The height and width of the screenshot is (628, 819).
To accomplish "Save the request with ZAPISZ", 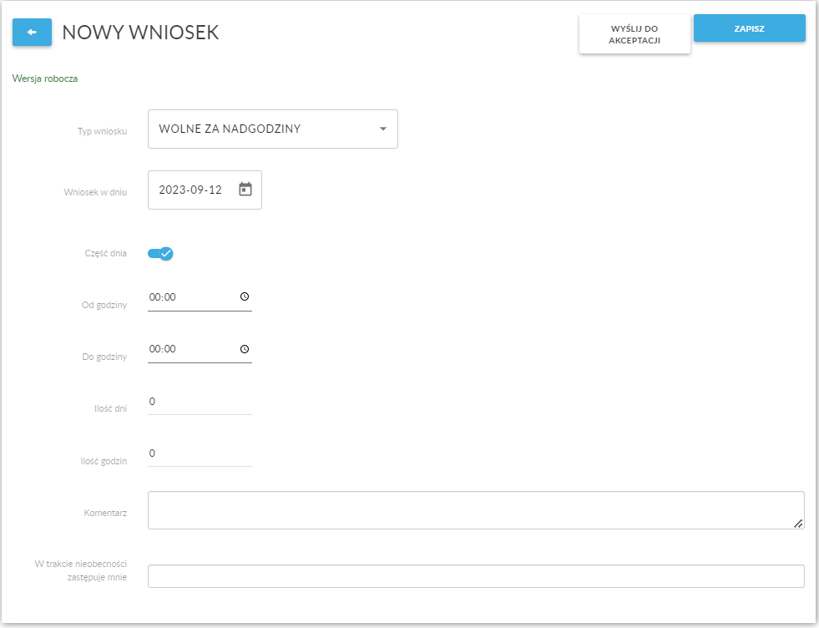I will coord(750,28).
